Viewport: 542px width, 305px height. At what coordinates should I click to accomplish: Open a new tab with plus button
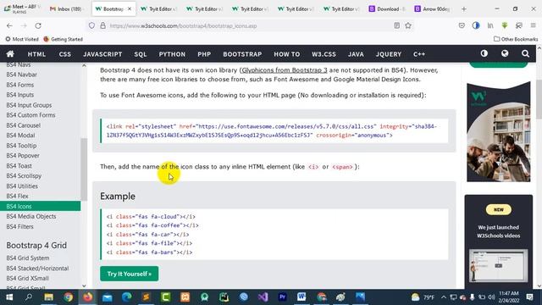(x=464, y=9)
